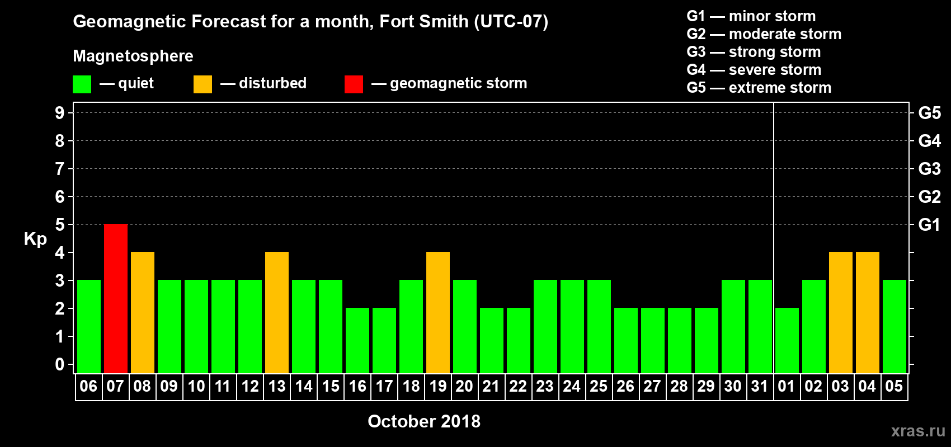Viewport: 951px width, 447px height.
Task: Click date label 10 on the axis
Action: pos(196,386)
